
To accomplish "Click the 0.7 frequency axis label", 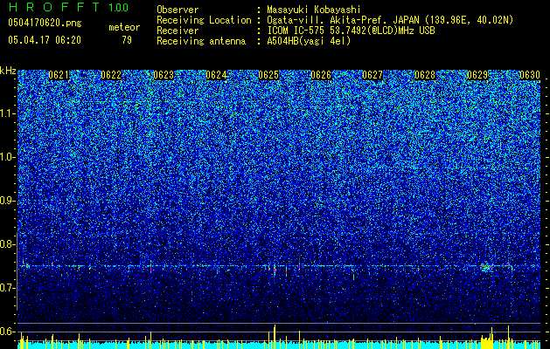I will click(x=7, y=288).
